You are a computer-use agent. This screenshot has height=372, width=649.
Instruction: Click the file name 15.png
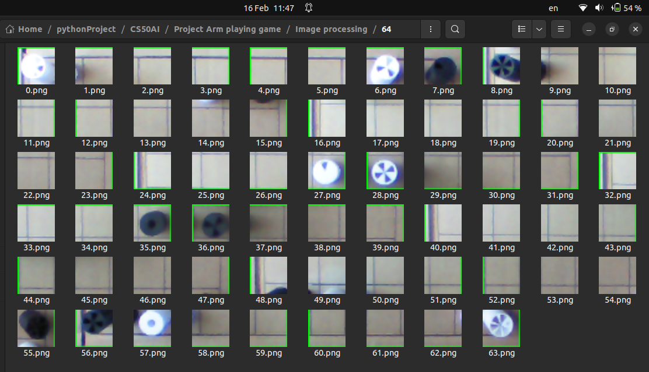pos(268,143)
